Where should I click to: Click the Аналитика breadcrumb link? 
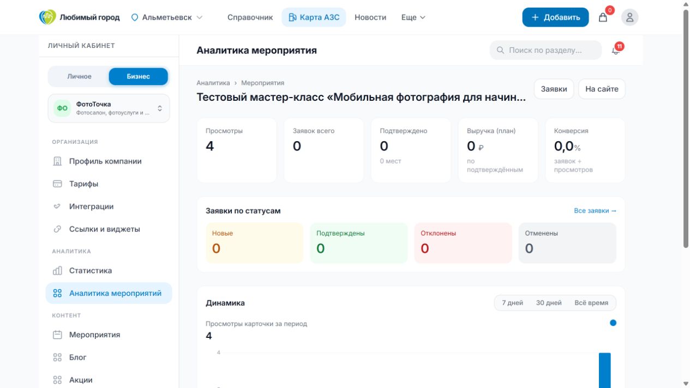213,83
